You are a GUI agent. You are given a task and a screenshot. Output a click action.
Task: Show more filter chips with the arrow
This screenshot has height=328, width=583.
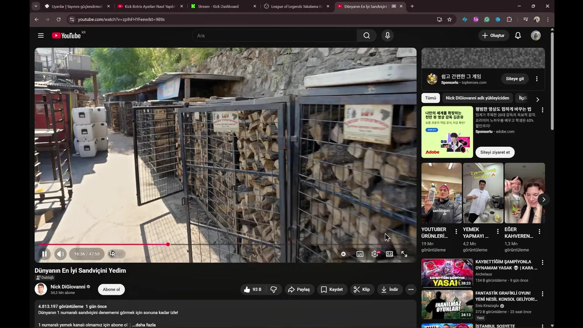[x=537, y=99]
